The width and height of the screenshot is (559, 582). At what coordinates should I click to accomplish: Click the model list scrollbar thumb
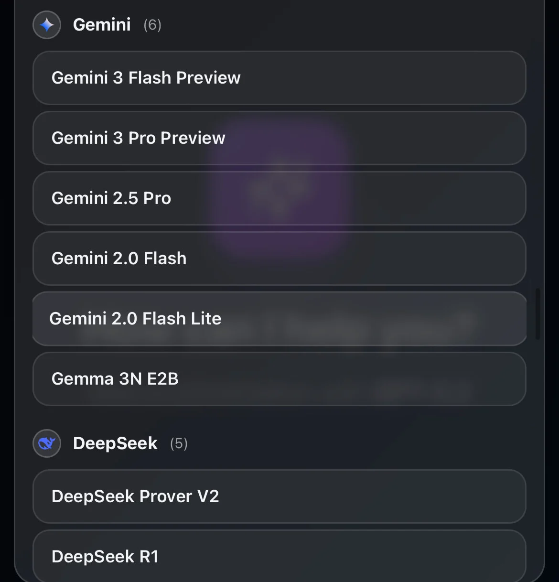(x=537, y=314)
